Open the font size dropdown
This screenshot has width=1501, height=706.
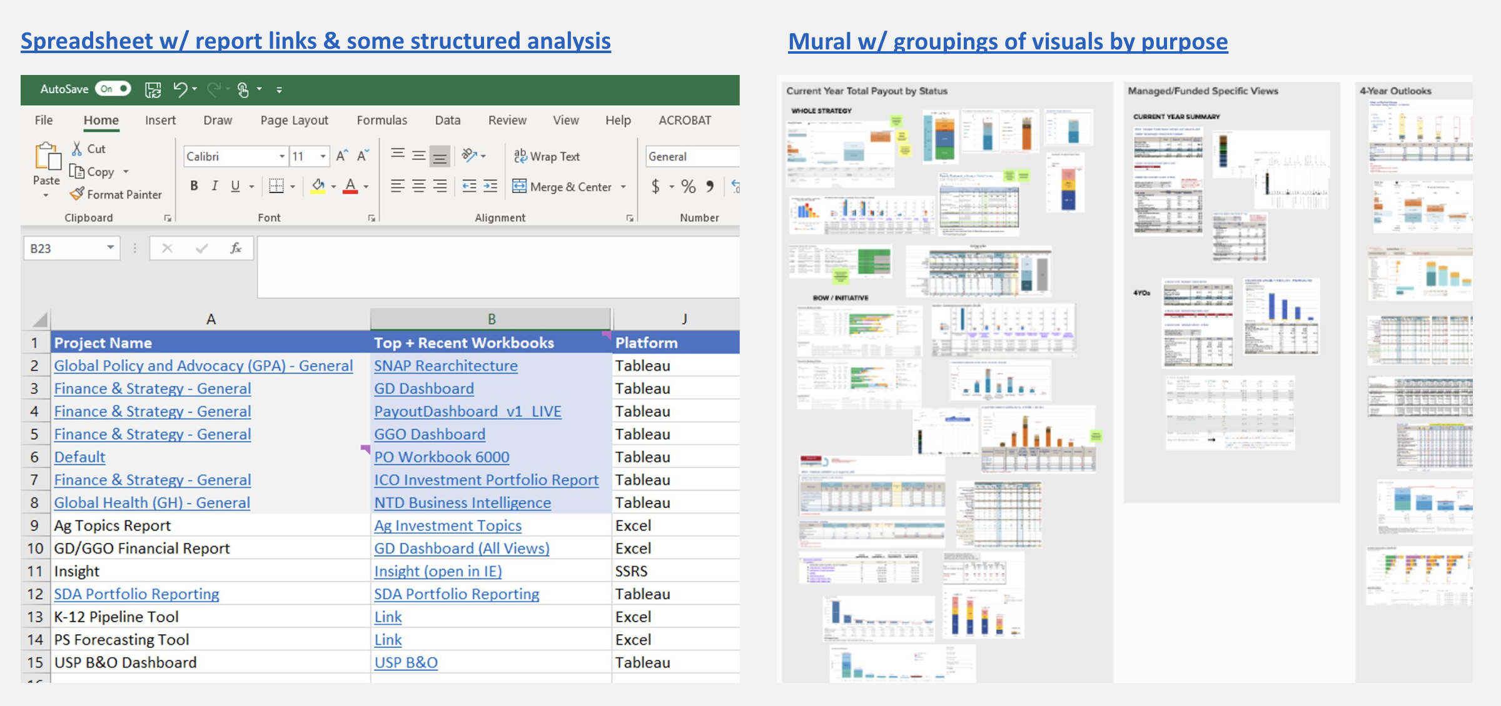tap(323, 156)
